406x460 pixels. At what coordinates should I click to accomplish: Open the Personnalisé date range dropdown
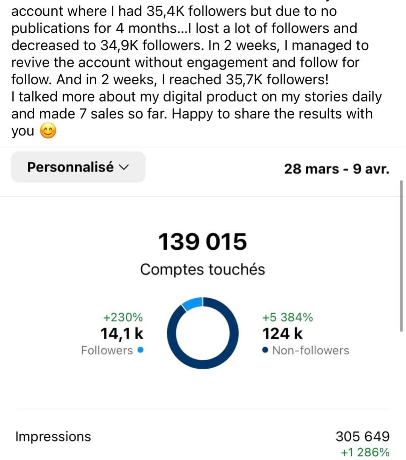pos(78,167)
